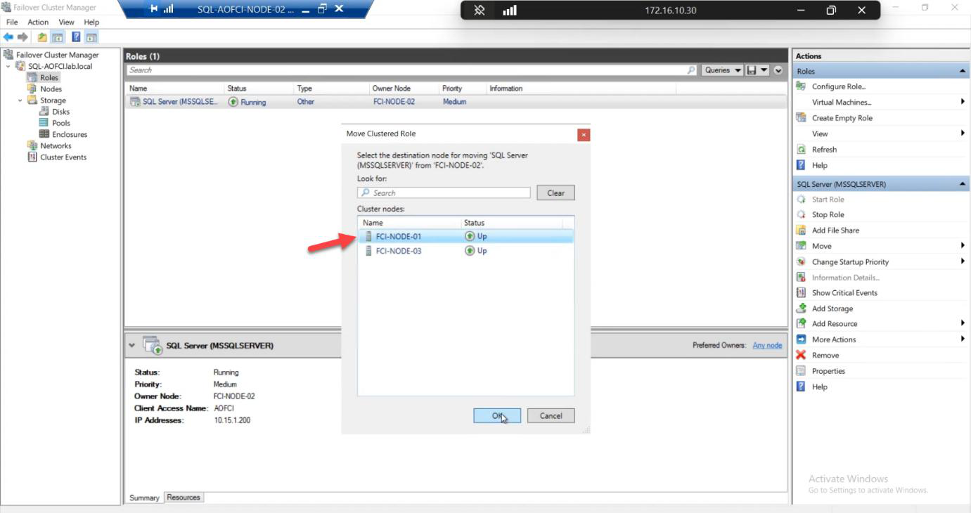Image resolution: width=971 pixels, height=513 pixels.
Task: Select Roles in the cluster tree
Action: pos(49,77)
